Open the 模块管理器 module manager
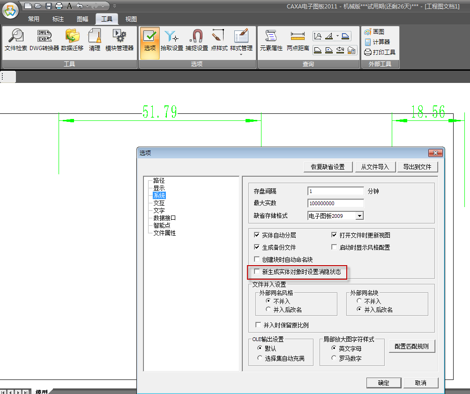The width and height of the screenshot is (470, 394). (x=119, y=40)
